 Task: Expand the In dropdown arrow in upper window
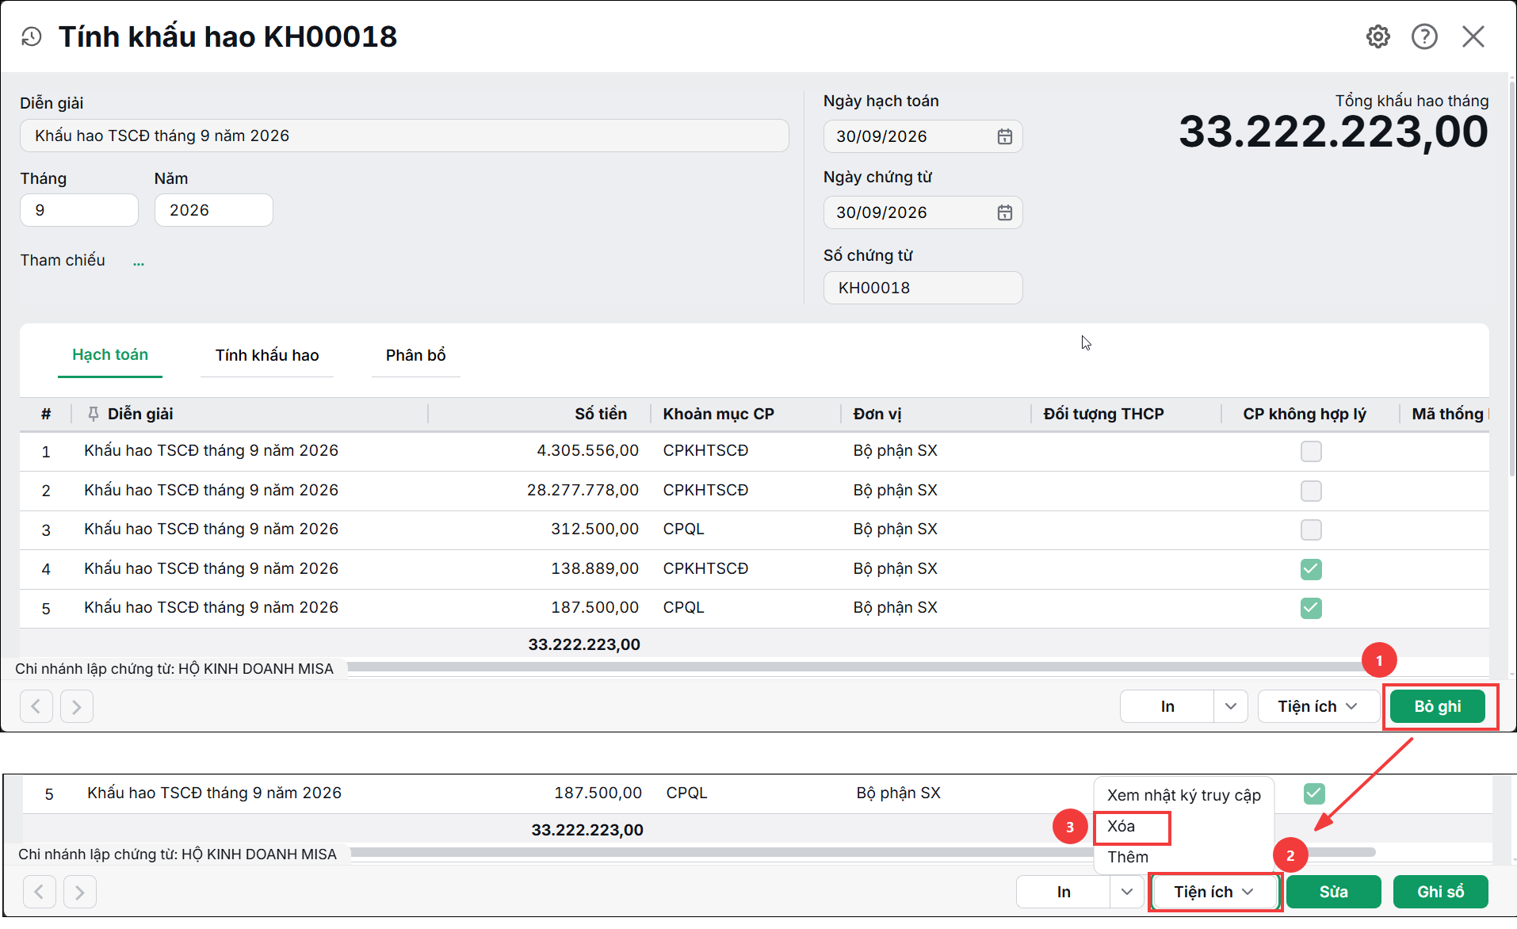tap(1231, 706)
